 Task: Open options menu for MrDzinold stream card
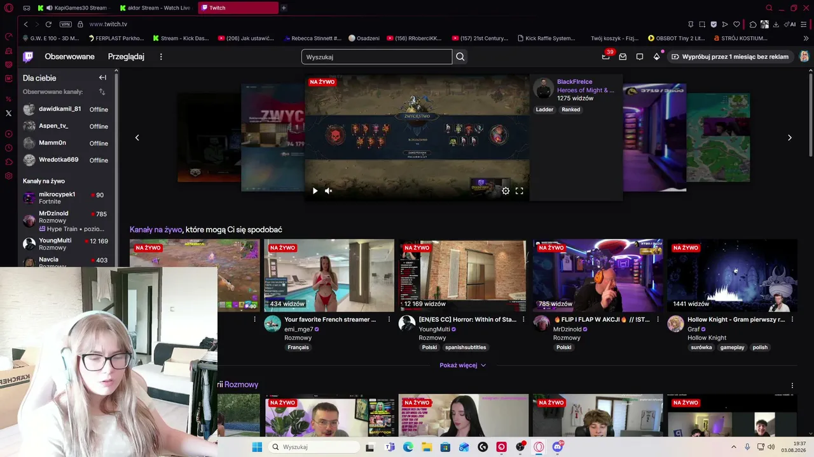(658, 319)
